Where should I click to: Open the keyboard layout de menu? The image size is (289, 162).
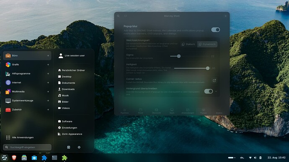click(x=242, y=157)
